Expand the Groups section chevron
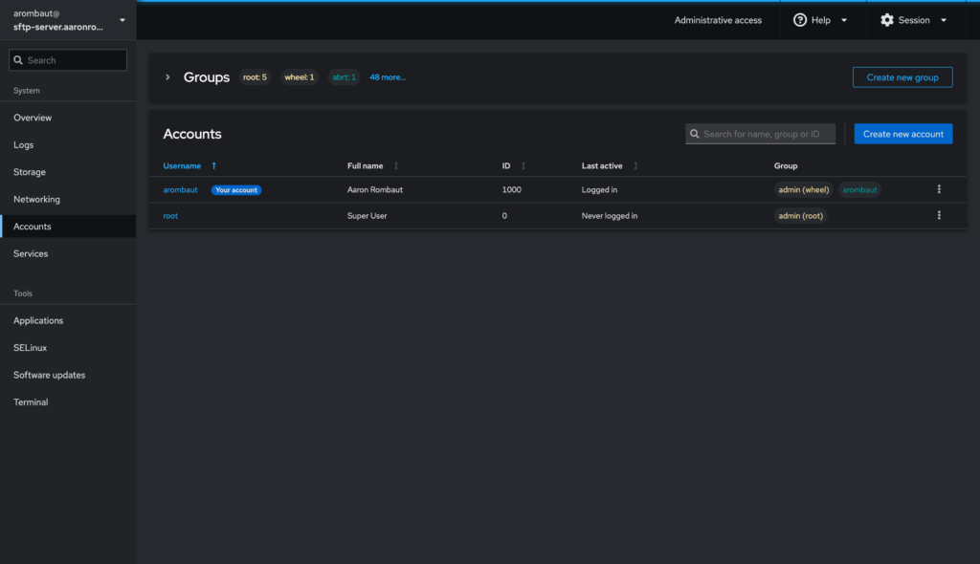980x564 pixels. pyautogui.click(x=167, y=77)
